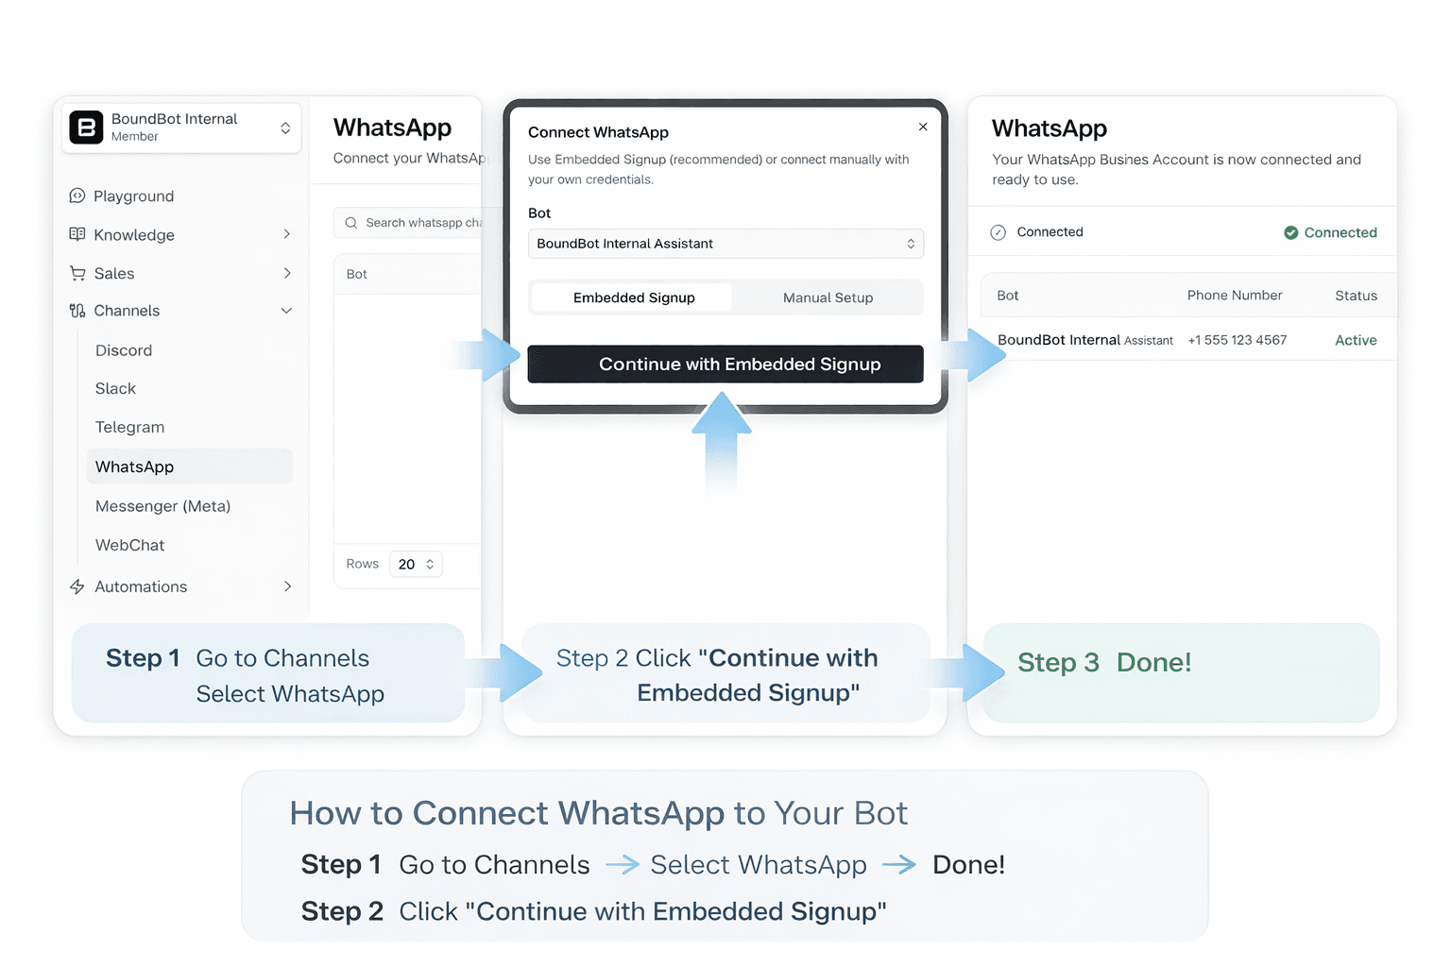Click the whatsapp channel search field
The image size is (1451, 967).
tap(416, 223)
